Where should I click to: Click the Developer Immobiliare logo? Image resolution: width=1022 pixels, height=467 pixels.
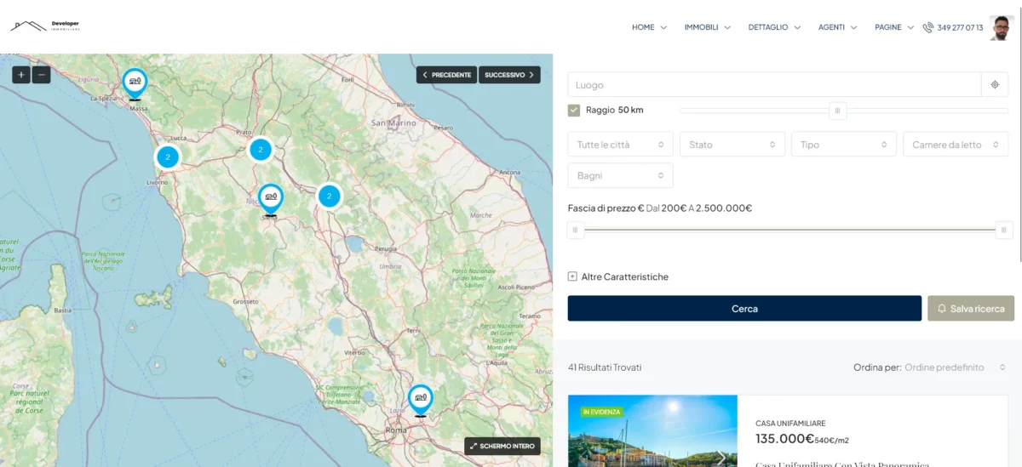coord(45,26)
